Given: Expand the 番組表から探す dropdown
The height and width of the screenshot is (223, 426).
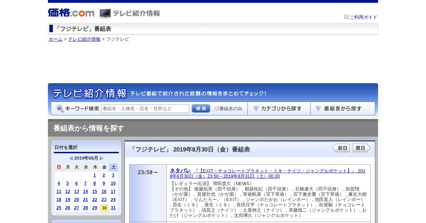Looking at the screenshot, I should coord(343,109).
